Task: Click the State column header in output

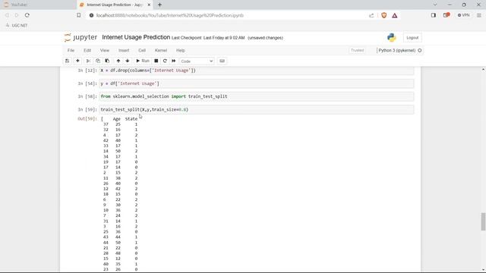Action: 131,119
